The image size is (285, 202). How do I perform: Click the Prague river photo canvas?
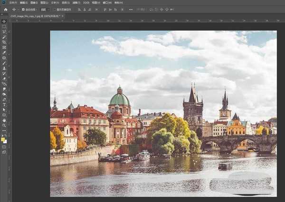[x=163, y=113]
